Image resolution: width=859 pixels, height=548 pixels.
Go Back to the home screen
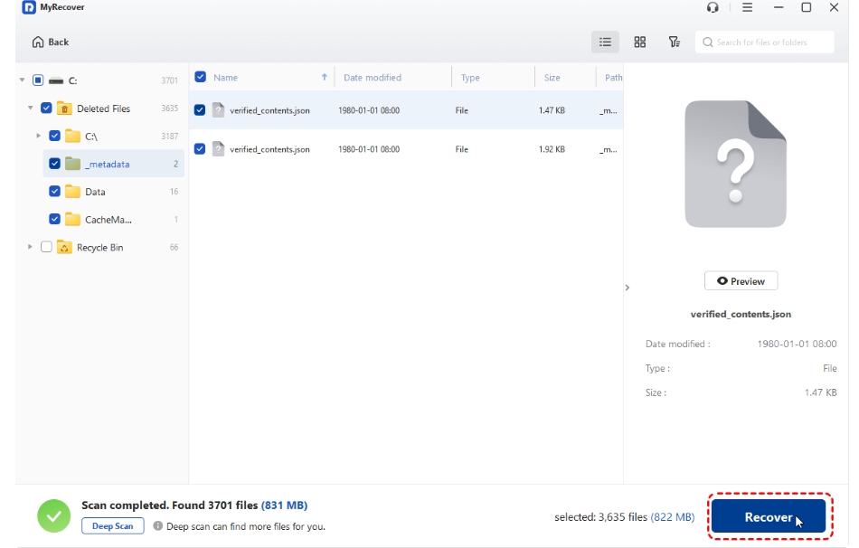coord(51,43)
